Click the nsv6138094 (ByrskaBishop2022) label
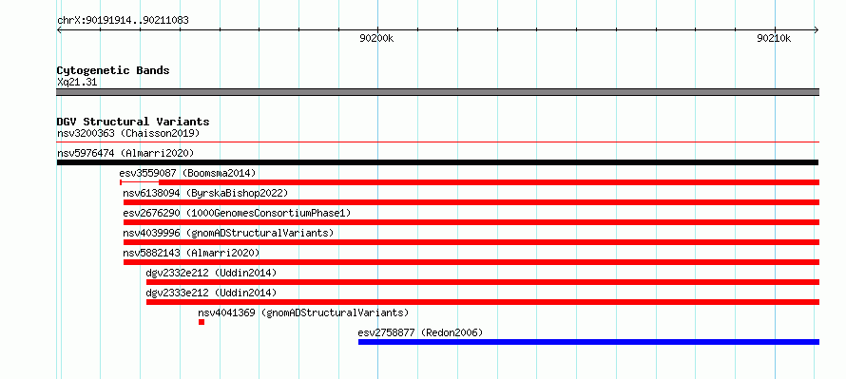Viewport: 846px width, 379px height. point(205,193)
